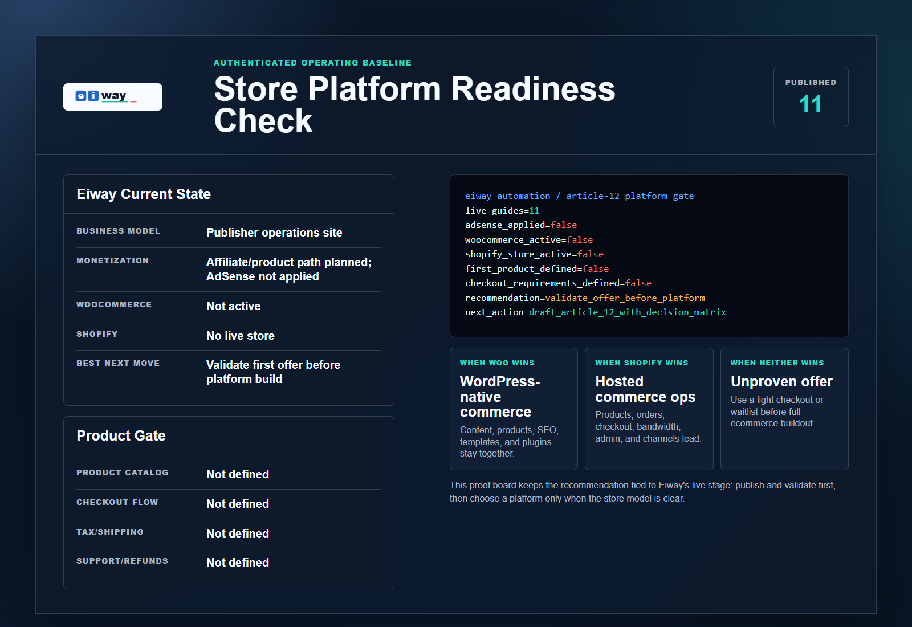Image resolution: width=912 pixels, height=627 pixels.
Task: Click the Monetization row label
Action: tap(113, 260)
